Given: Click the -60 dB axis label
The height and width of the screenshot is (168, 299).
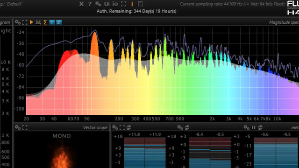Looking at the screenshot, I should point(20,65).
